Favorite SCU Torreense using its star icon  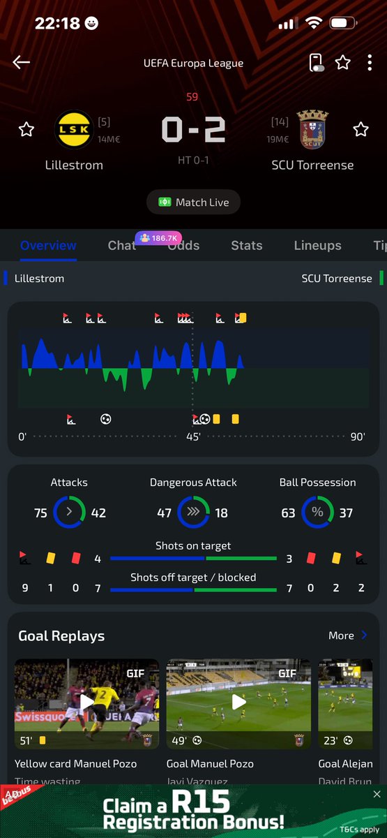(x=361, y=129)
